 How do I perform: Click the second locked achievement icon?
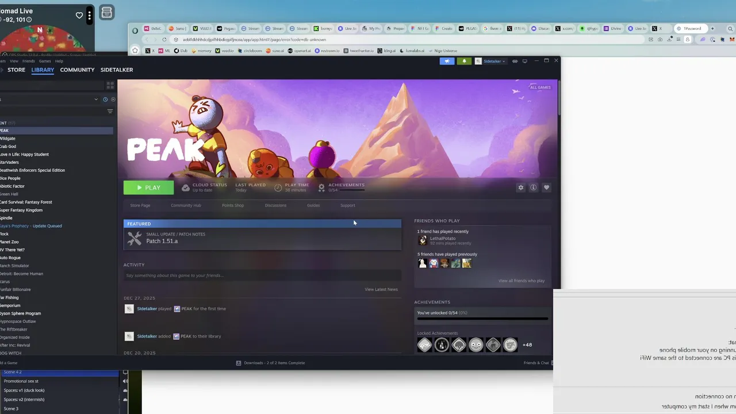[x=442, y=344]
